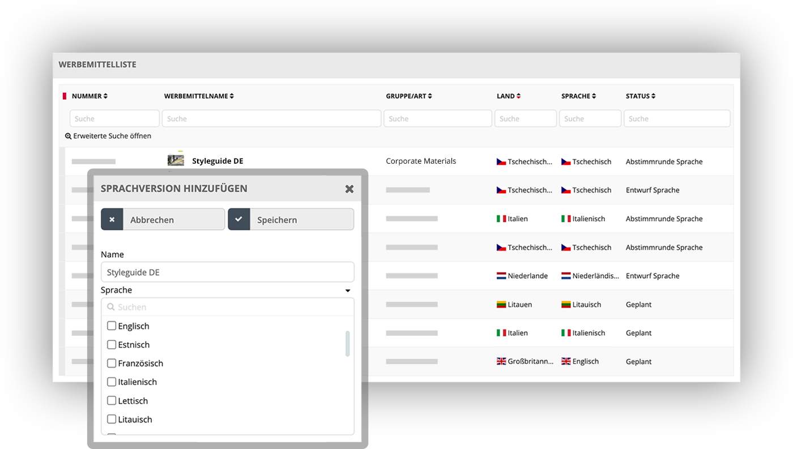Sort by the STATUS column arrows
Screen dimensions: 793x449
click(653, 96)
